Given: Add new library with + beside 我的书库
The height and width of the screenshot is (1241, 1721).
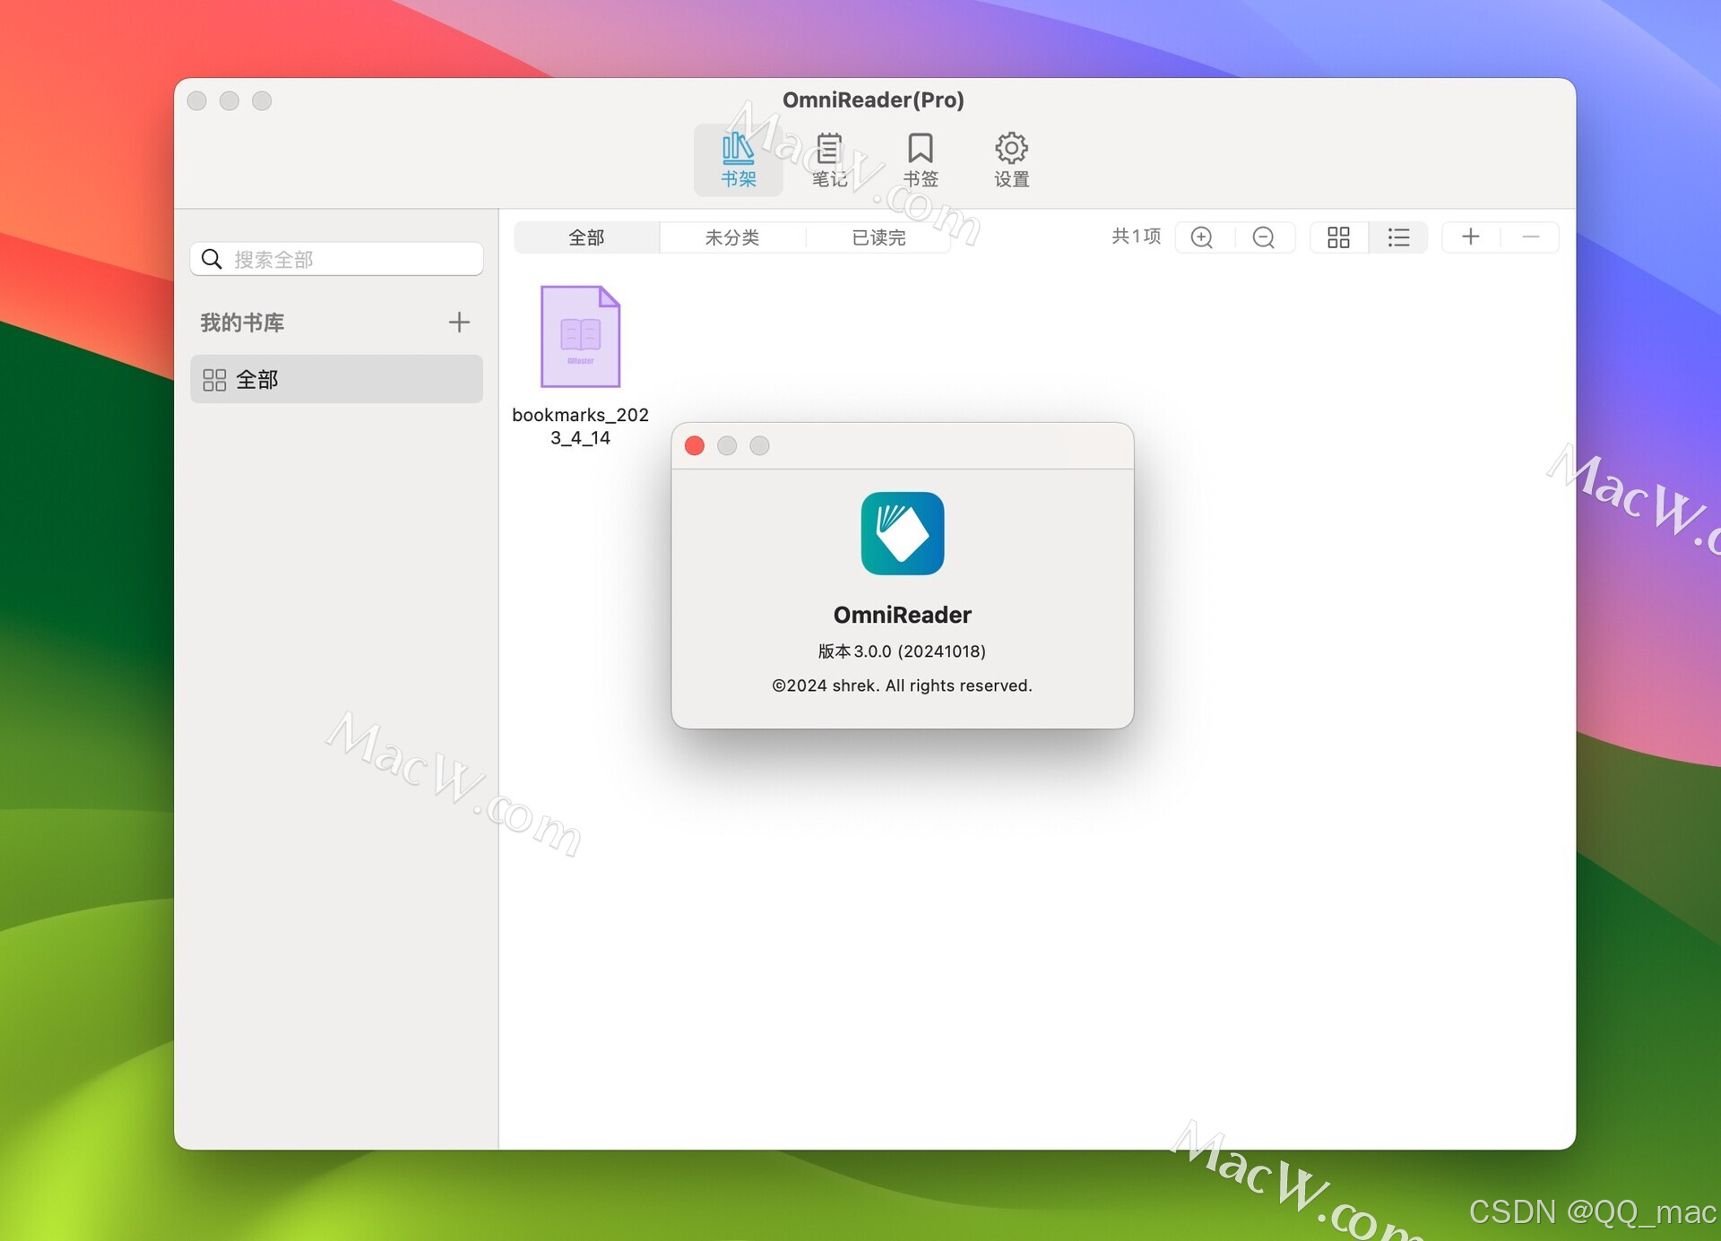Looking at the screenshot, I should tap(455, 321).
